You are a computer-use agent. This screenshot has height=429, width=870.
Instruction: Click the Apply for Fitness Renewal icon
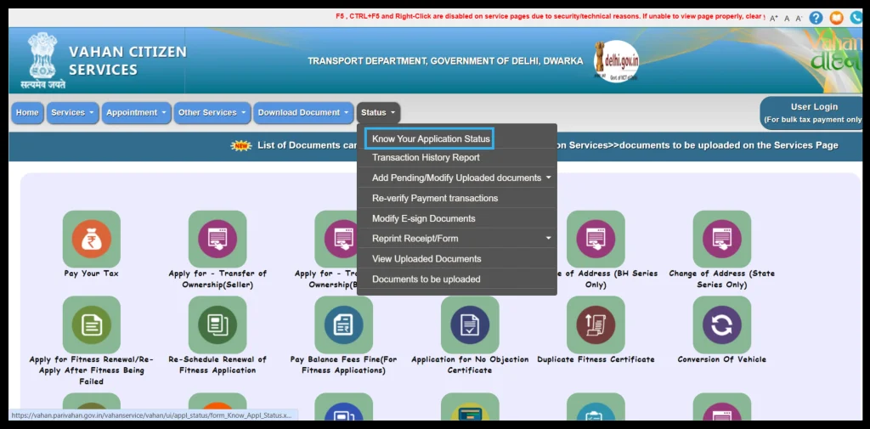92,325
